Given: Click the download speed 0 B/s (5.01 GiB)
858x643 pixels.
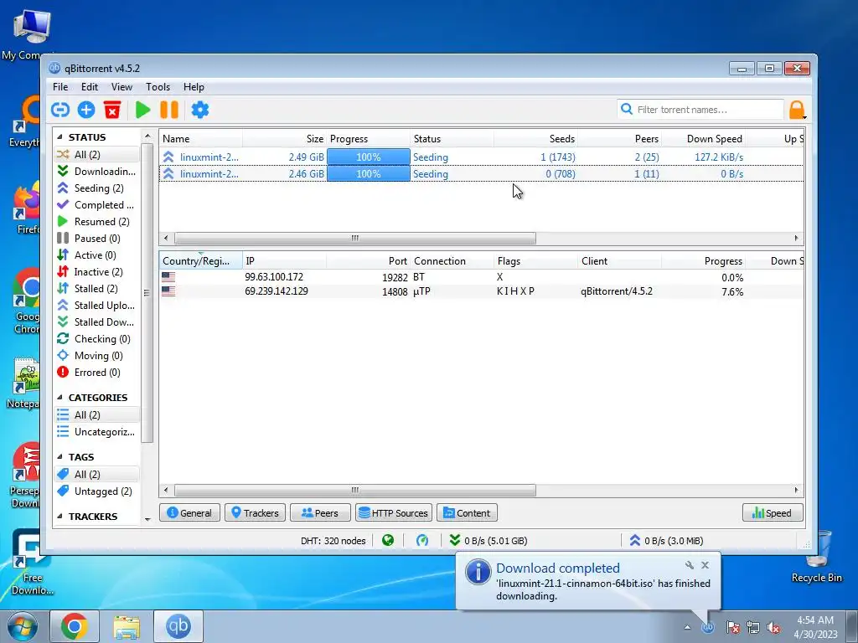Looking at the screenshot, I should pyautogui.click(x=488, y=541).
